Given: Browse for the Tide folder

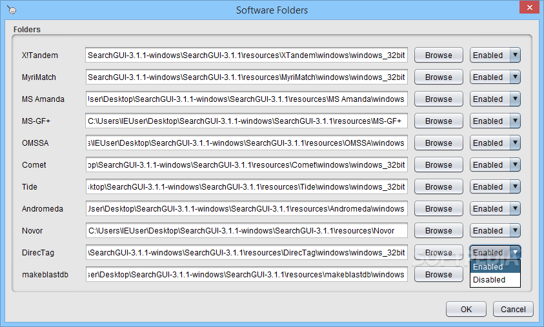Looking at the screenshot, I should point(439,187).
